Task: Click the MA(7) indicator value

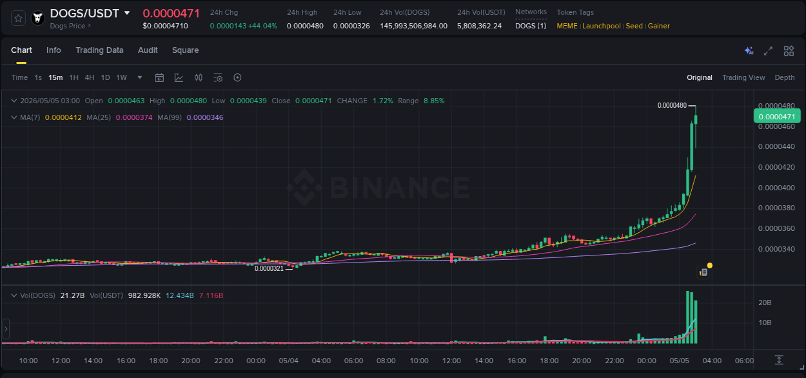Action: (63, 117)
